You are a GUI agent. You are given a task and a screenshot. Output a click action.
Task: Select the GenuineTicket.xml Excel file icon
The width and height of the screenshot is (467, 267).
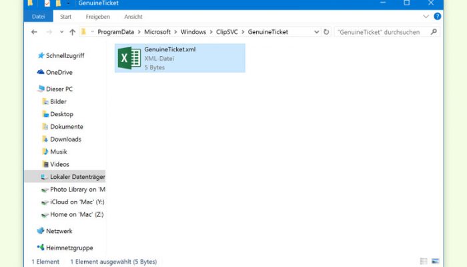pyautogui.click(x=129, y=58)
